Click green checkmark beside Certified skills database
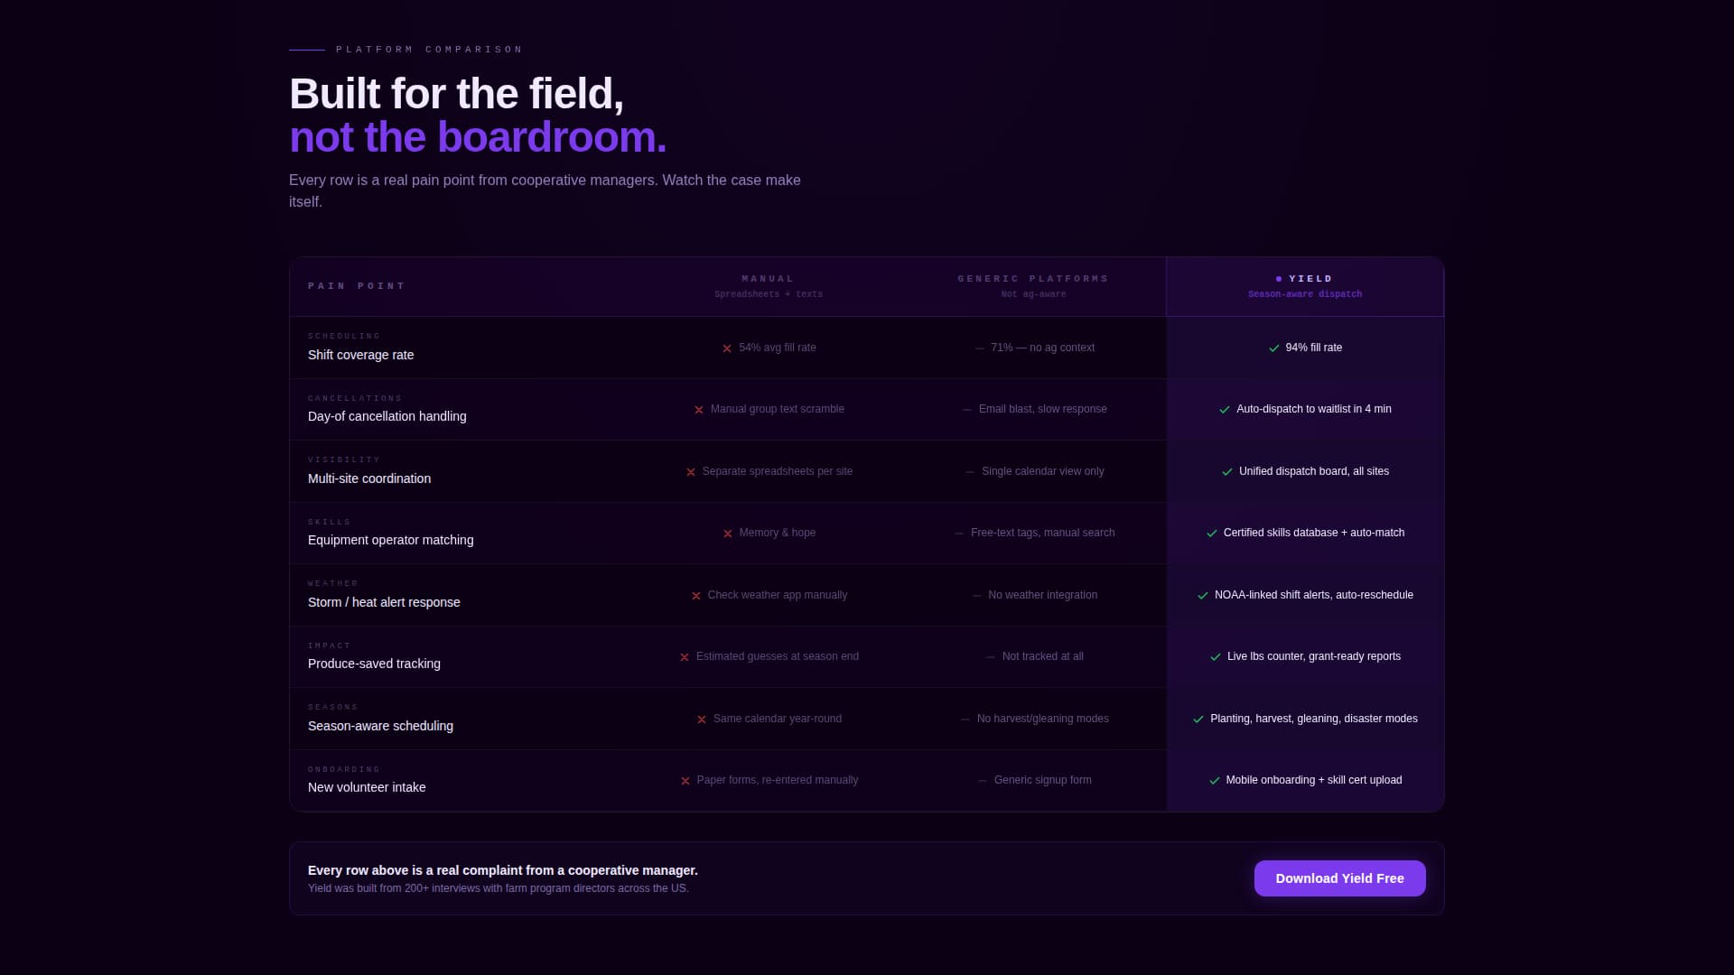This screenshot has width=1734, height=975. (1212, 534)
